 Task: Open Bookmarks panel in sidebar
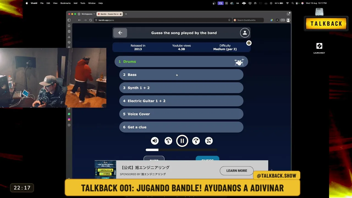pos(69,26)
